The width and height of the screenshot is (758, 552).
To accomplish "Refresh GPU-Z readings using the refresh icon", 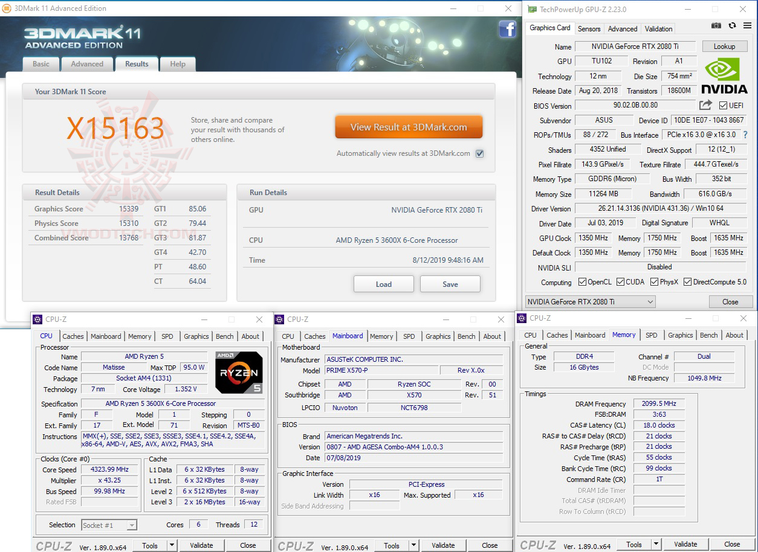I will coord(732,25).
